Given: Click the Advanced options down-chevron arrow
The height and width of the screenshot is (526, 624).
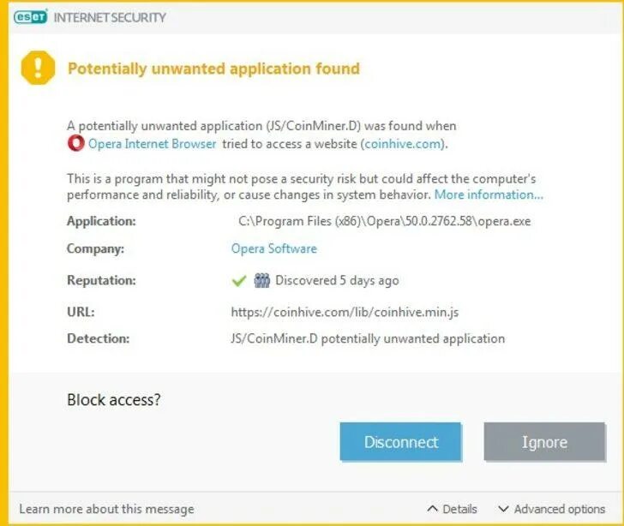Looking at the screenshot, I should click(x=503, y=509).
